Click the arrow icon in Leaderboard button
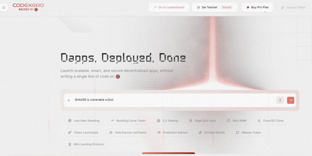 (x=155, y=8)
